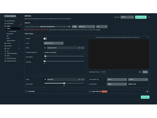The width and height of the screenshot is (157, 118).
Task: Collapse the Twitch sidebar section
Action: point(19,26)
